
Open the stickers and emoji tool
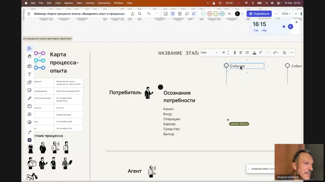29,122
